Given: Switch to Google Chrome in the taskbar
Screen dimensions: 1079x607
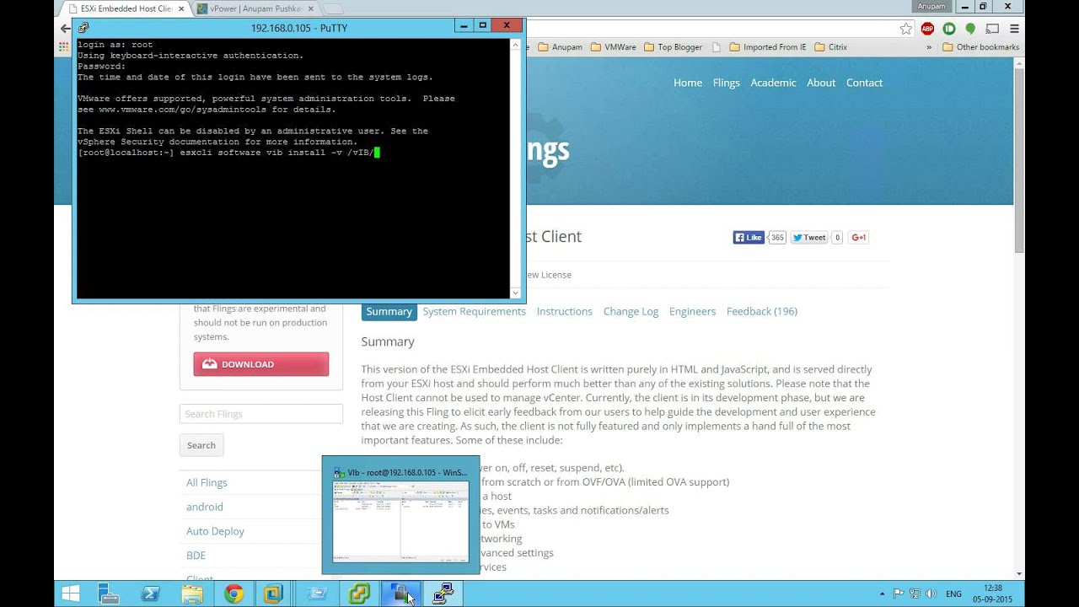Looking at the screenshot, I should point(234,594).
